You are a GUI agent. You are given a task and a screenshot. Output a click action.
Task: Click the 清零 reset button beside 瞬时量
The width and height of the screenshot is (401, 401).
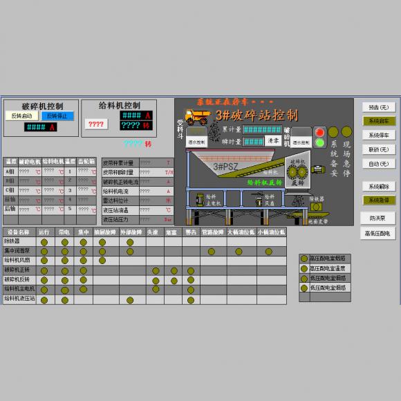[273, 141]
